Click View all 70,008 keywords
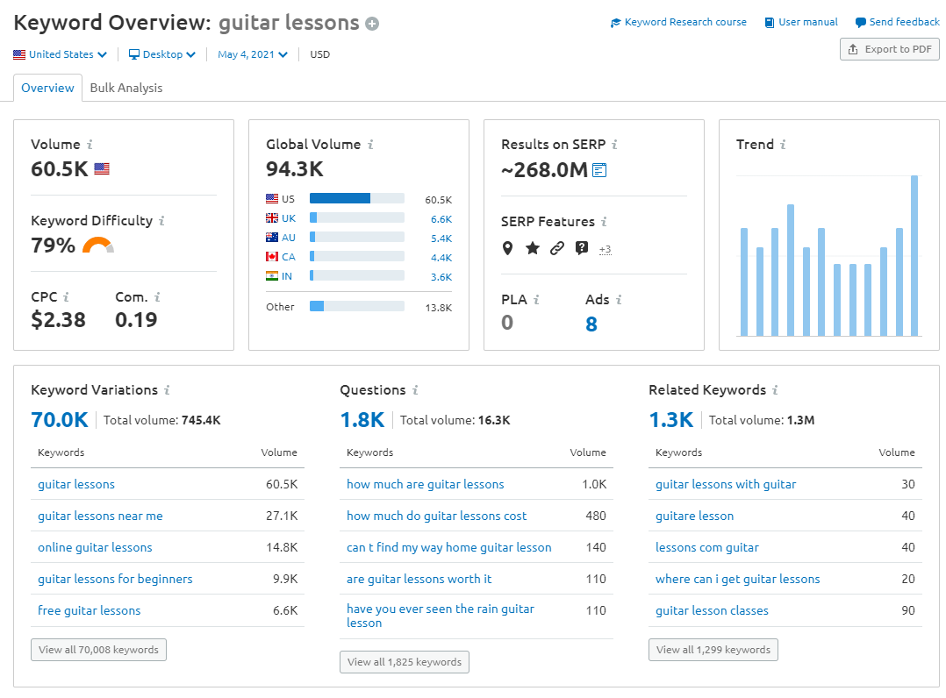 point(98,650)
